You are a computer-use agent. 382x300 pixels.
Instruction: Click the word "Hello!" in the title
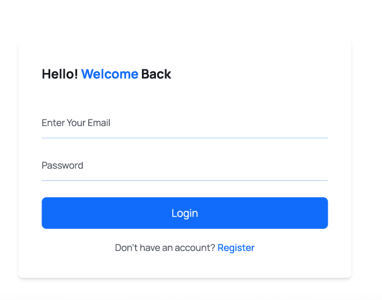tap(60, 74)
